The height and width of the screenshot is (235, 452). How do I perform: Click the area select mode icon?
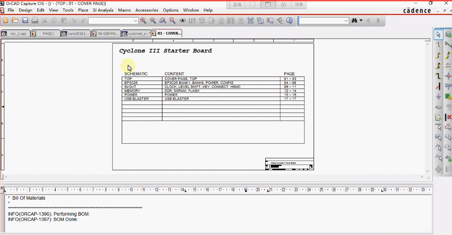(260, 21)
